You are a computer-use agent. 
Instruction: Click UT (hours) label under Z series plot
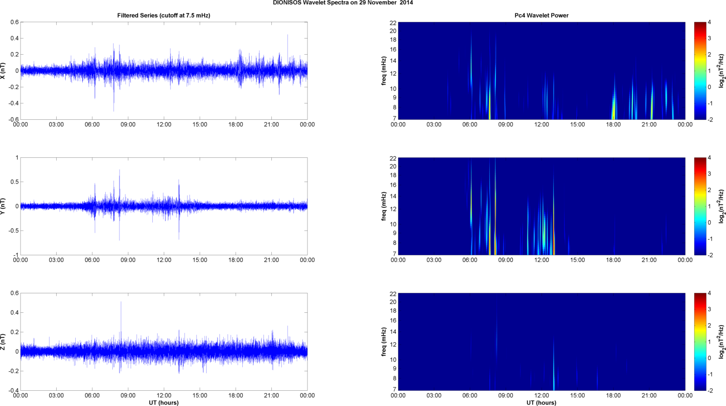[164, 403]
